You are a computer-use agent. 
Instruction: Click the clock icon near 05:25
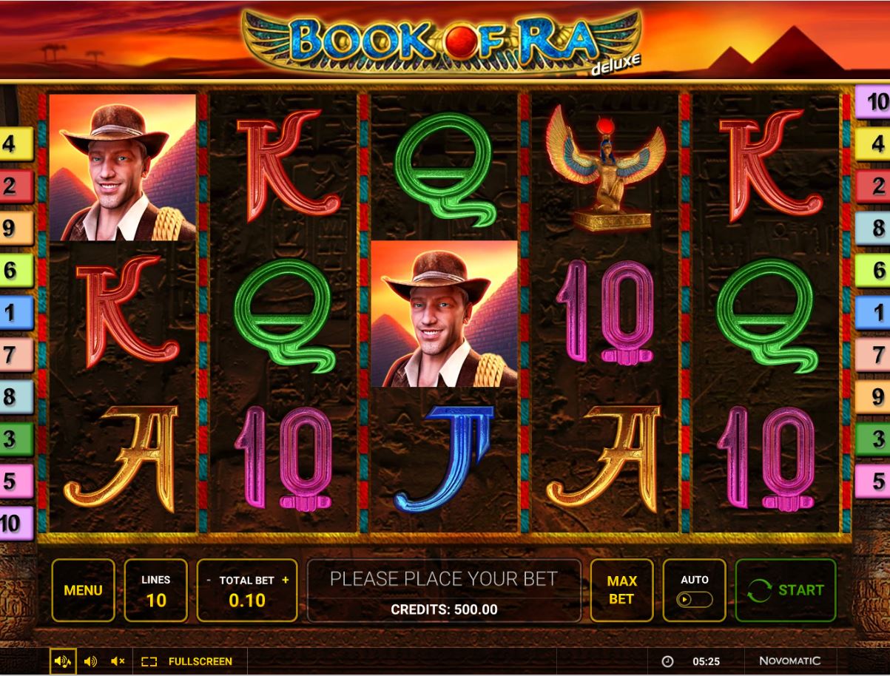(x=667, y=661)
